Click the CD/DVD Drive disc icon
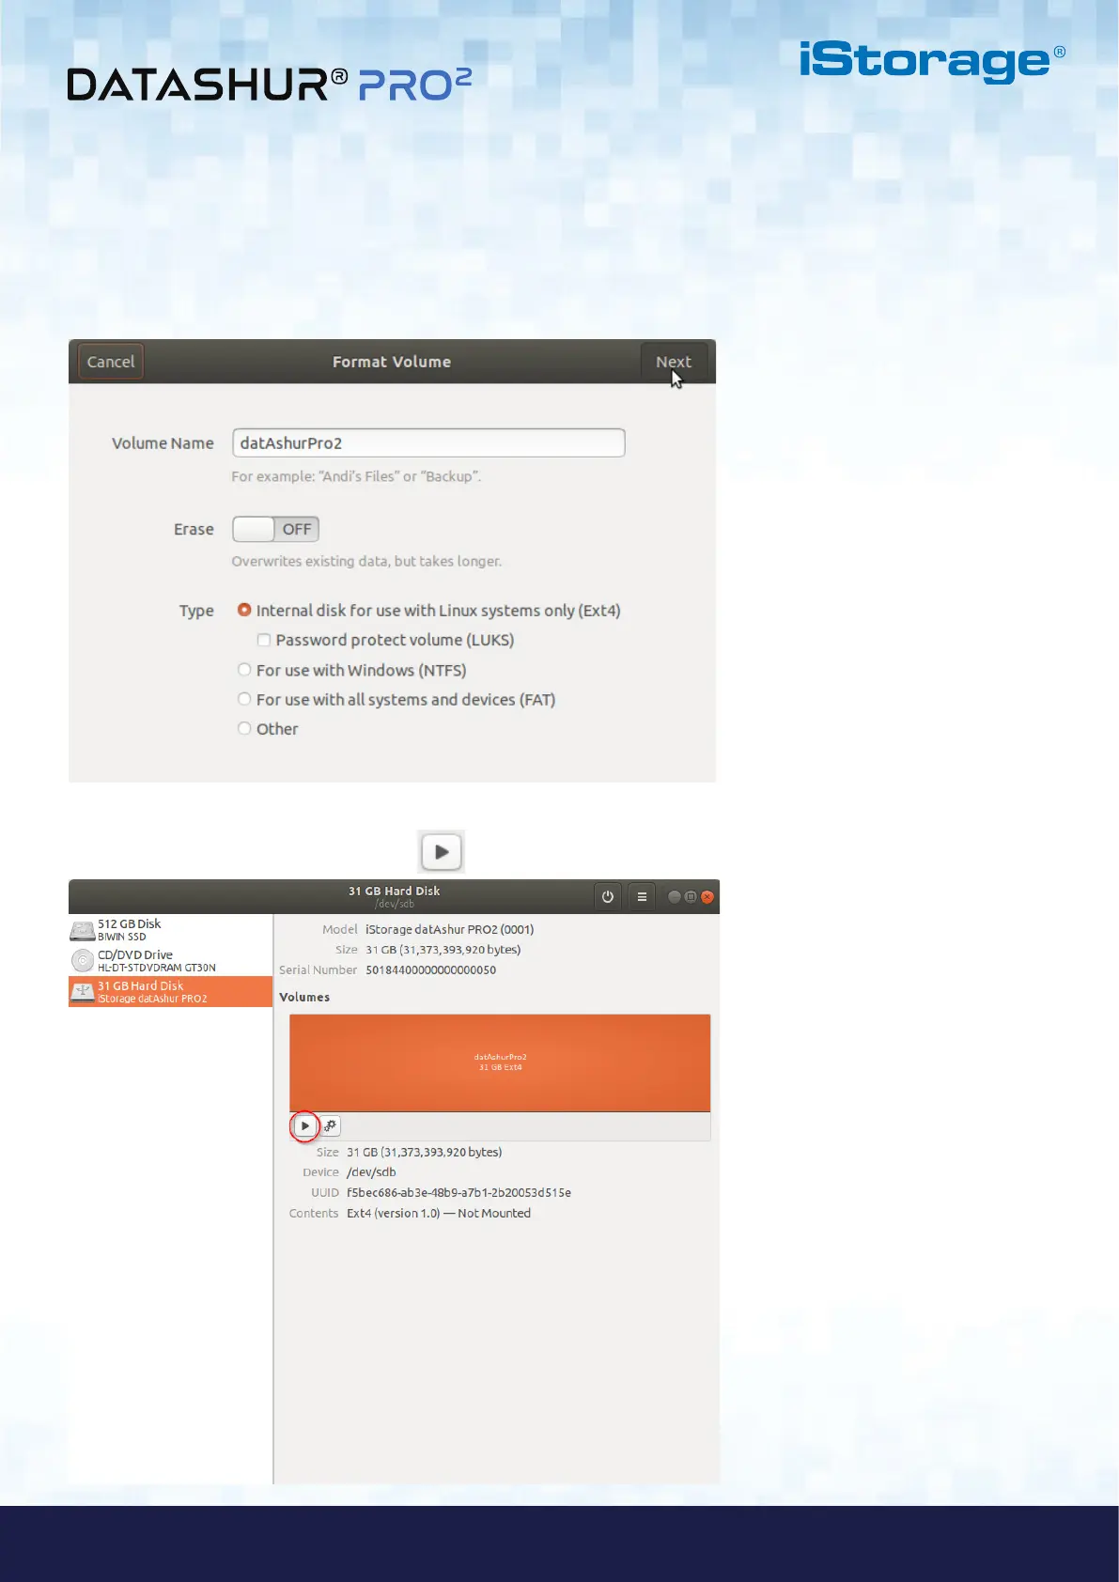 tap(83, 960)
